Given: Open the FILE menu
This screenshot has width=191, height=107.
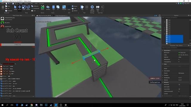Looking at the screenshot, I should coord(2,4).
